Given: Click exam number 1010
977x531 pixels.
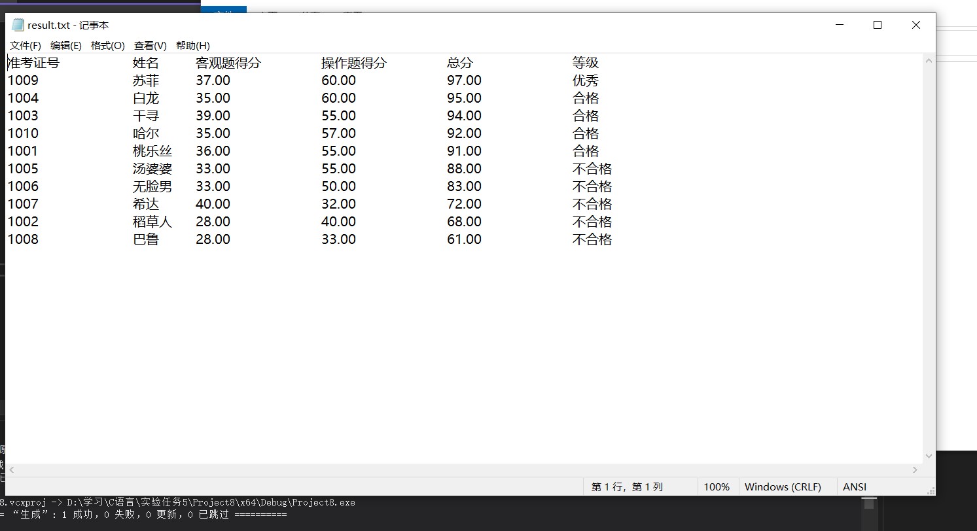Looking at the screenshot, I should pyautogui.click(x=23, y=133).
